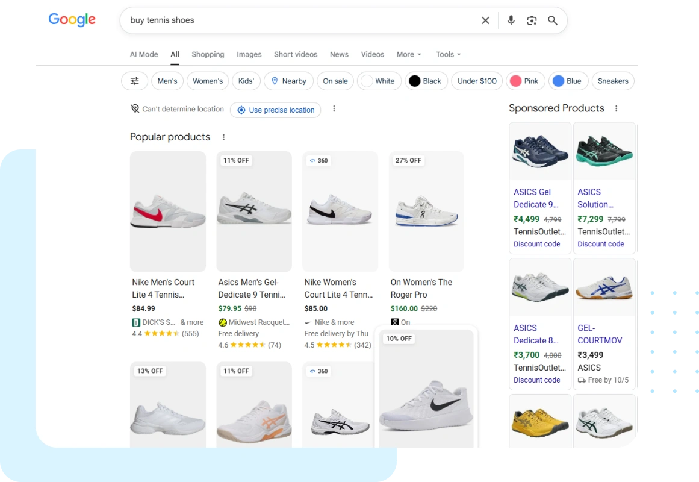Toggle the Nearby filter chip
Screen dimensions: 699x482
pyautogui.click(x=289, y=81)
